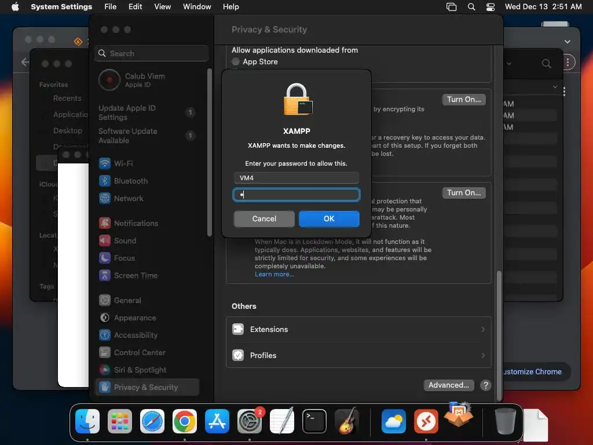Open the View menu

pos(162,7)
